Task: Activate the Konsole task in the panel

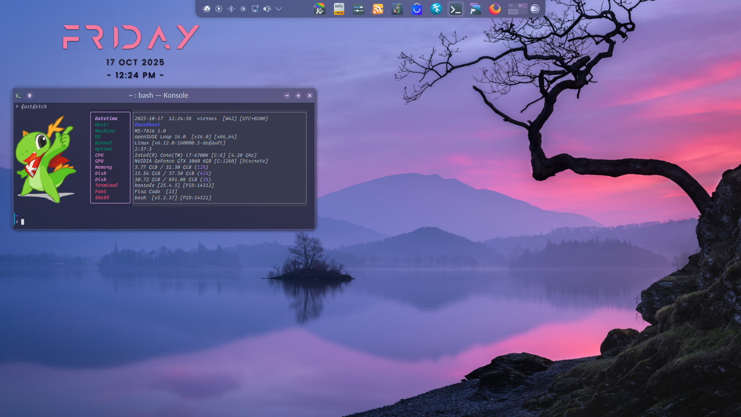Action: [x=456, y=9]
